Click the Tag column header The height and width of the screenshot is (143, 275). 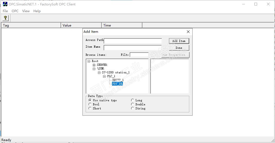click(31, 25)
